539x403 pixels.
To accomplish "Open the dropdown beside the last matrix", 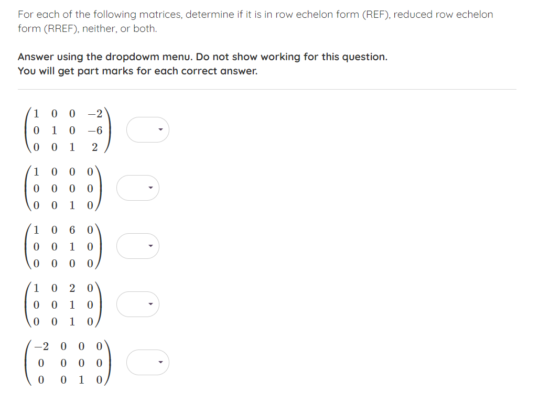I will tap(147, 362).
